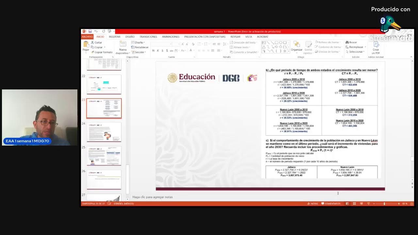The image size is (418, 235).
Task: Switch to the TRANSICIONES tab
Action: pyautogui.click(x=148, y=37)
